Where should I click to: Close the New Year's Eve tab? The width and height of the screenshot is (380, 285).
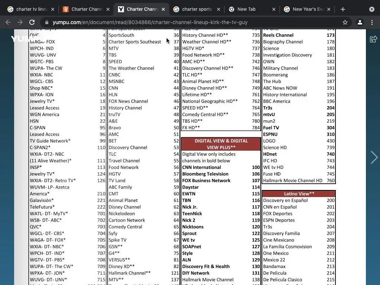click(x=329, y=9)
